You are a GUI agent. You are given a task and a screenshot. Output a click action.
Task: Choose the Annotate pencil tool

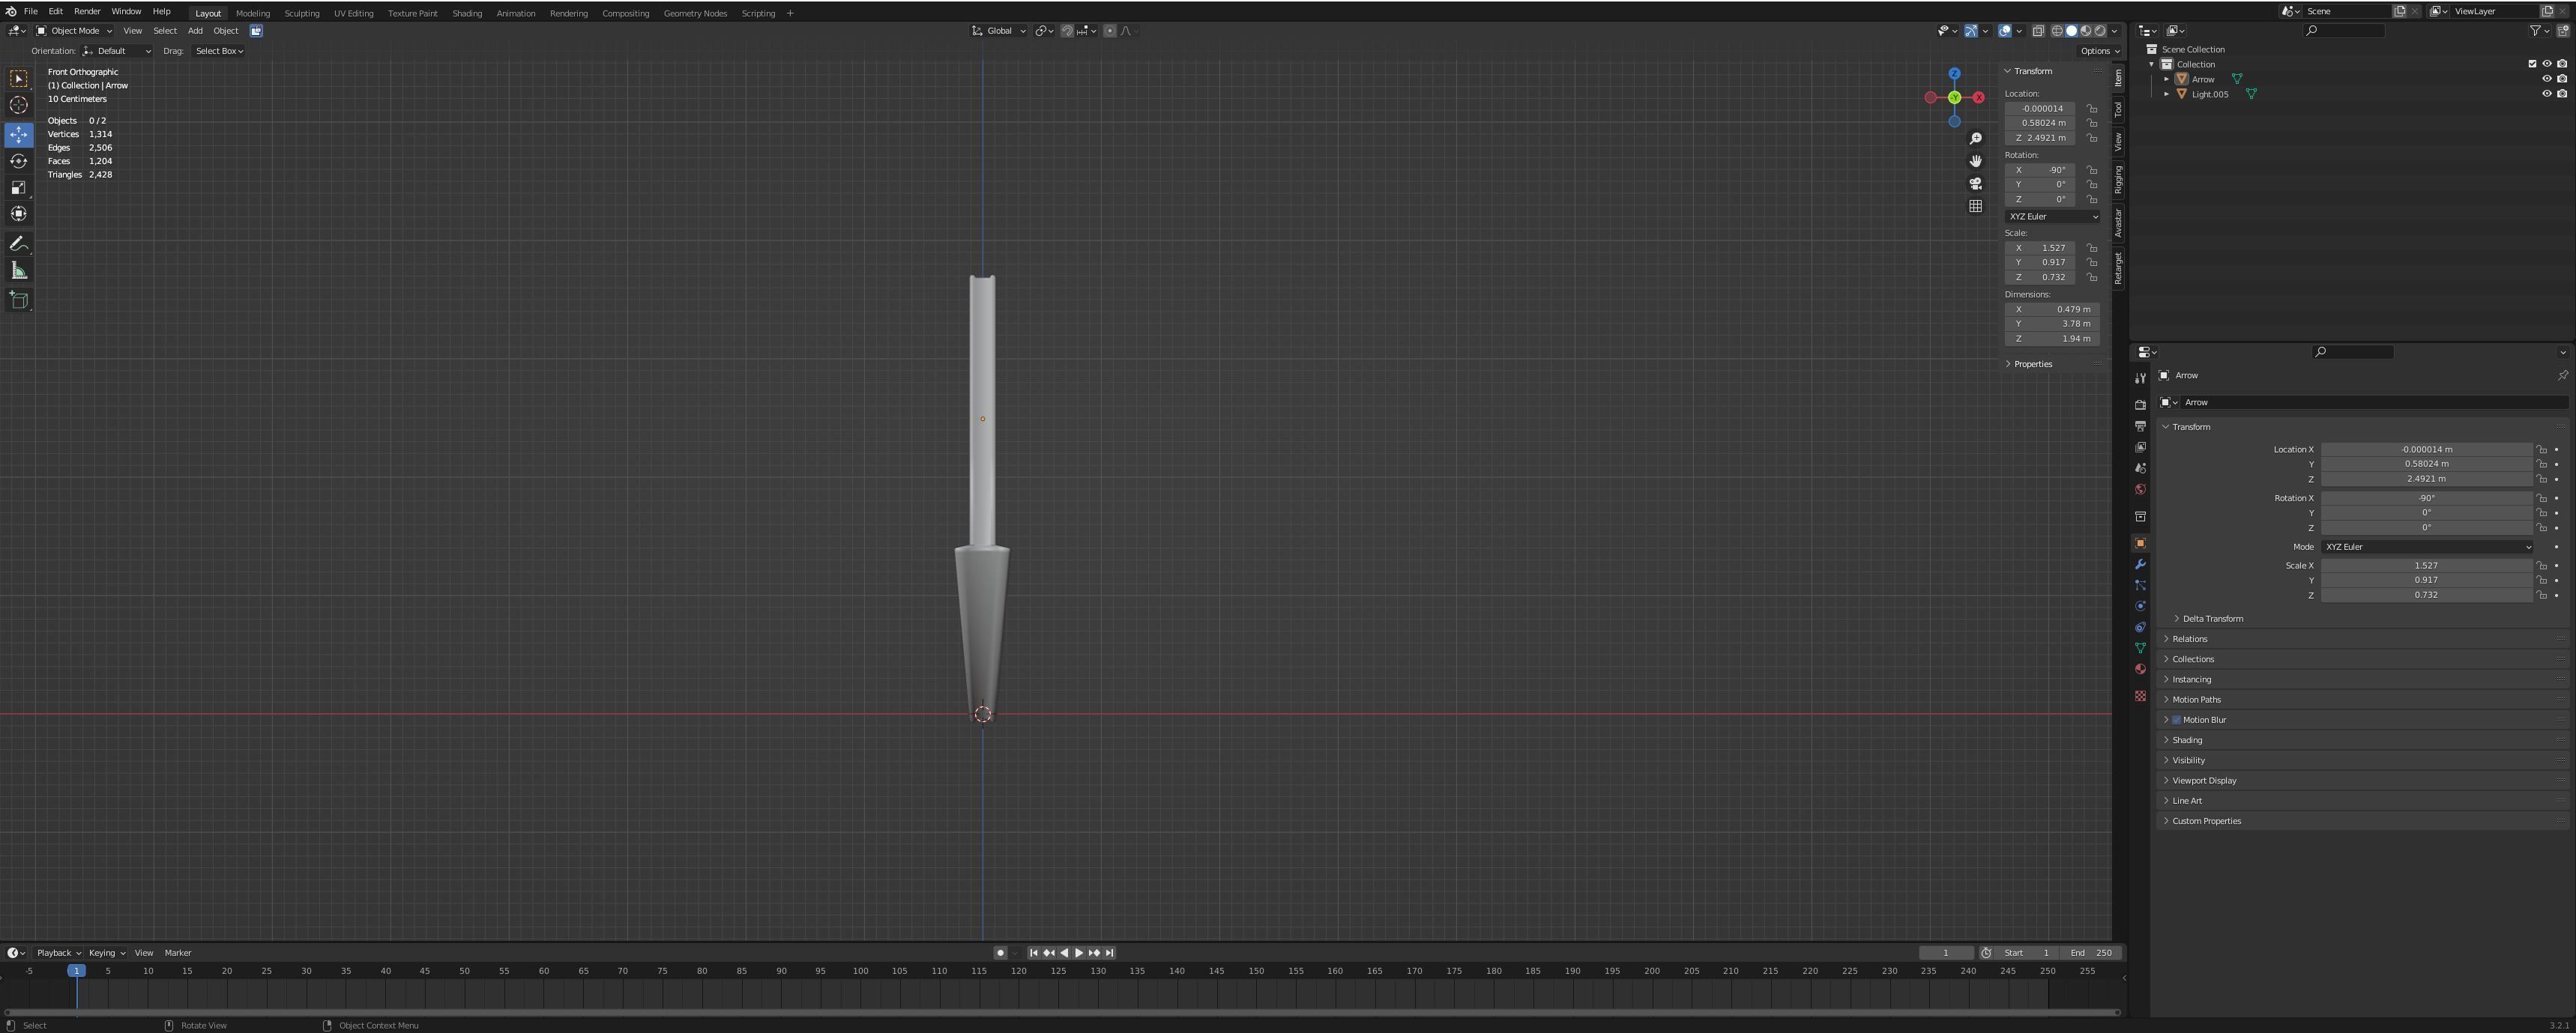point(19,243)
